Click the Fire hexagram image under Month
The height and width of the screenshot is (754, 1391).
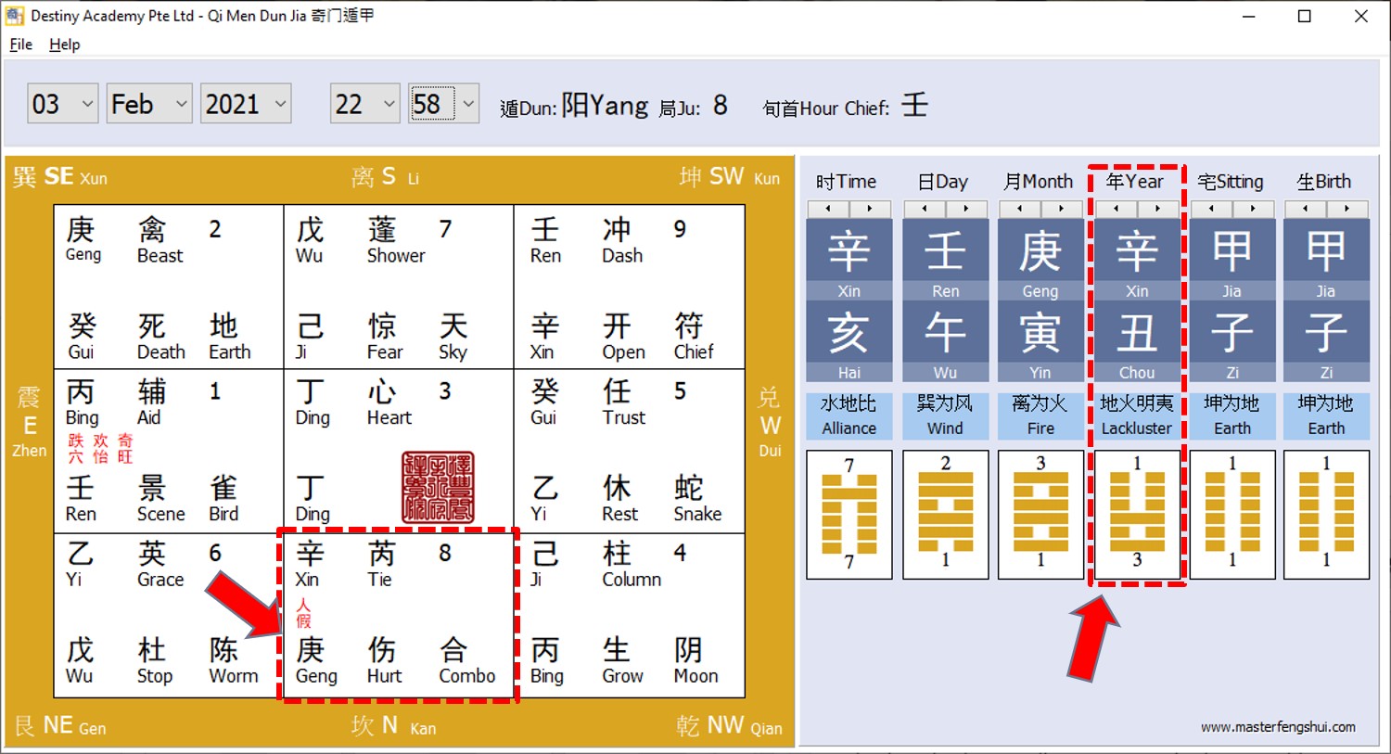point(1040,515)
